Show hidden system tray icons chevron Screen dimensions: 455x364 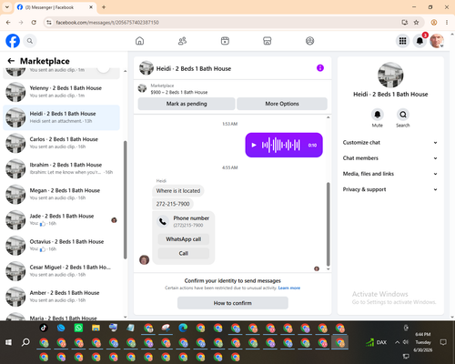pos(397,342)
